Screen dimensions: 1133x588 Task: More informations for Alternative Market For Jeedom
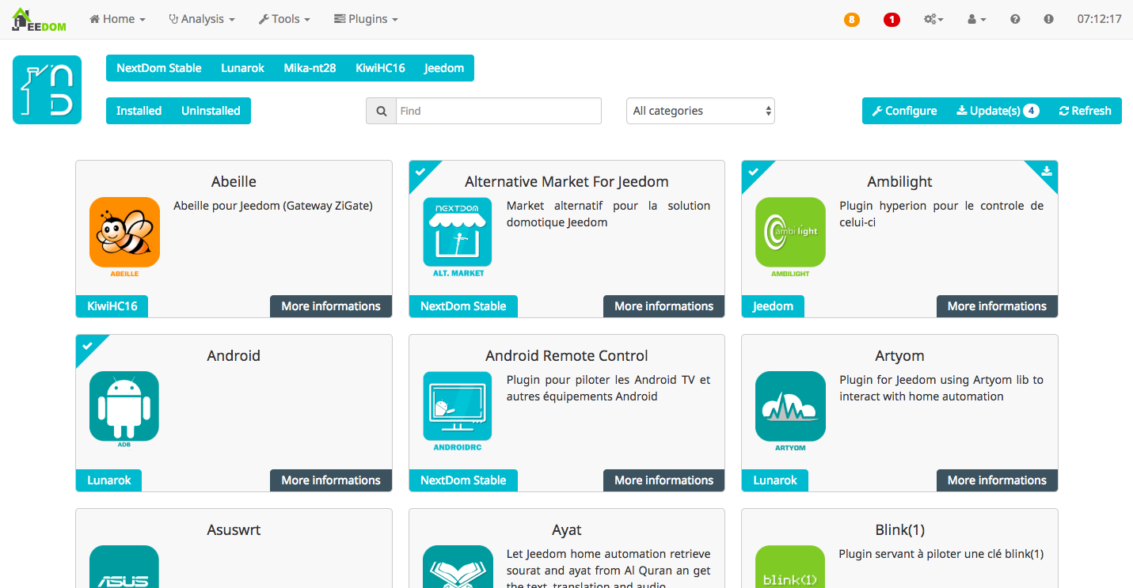click(664, 306)
